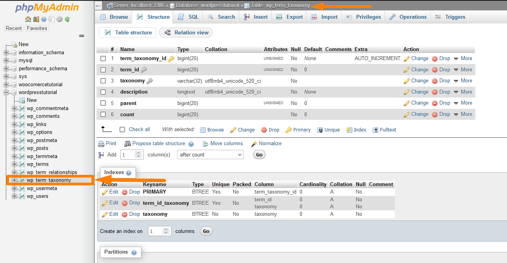507x263 pixels.
Task: Expand the wp_users table node
Action: (x=14, y=196)
